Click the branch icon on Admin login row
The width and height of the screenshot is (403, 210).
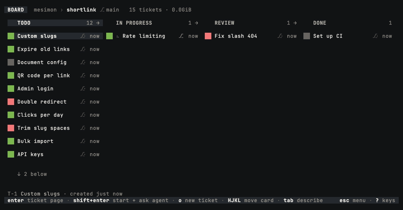pos(83,88)
